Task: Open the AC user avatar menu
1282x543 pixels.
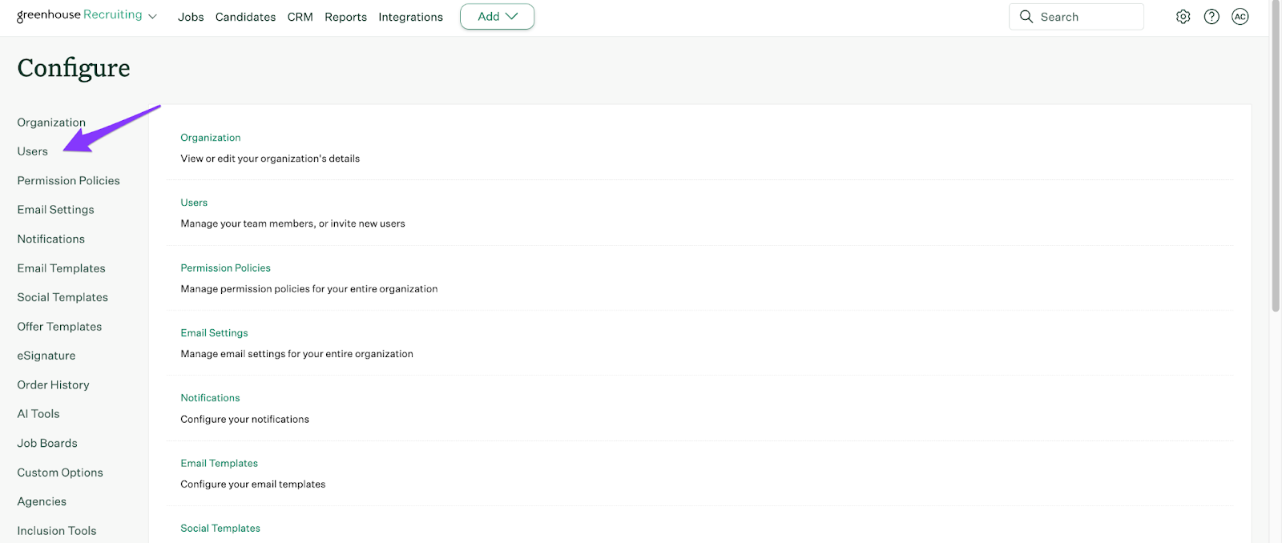Action: point(1240,17)
